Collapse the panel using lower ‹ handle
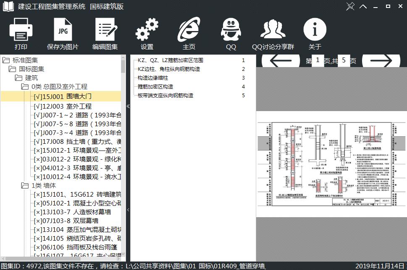The width and height of the screenshot is (407, 270). (128, 210)
